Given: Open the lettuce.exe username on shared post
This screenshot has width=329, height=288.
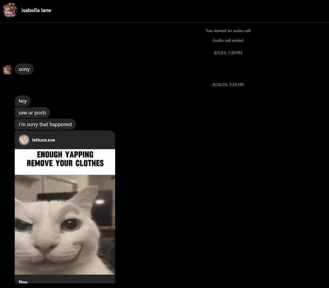Looking at the screenshot, I should [44, 140].
